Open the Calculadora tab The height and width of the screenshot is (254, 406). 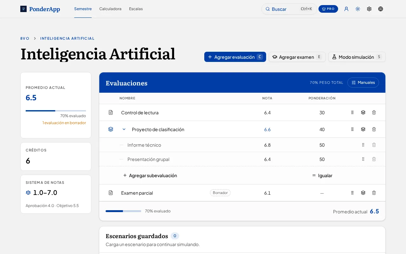point(110,9)
